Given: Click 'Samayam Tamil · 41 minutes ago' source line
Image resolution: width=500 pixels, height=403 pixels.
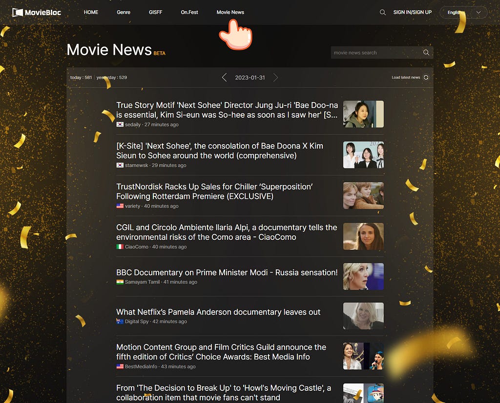Looking at the screenshot, I should pyautogui.click(x=161, y=282).
